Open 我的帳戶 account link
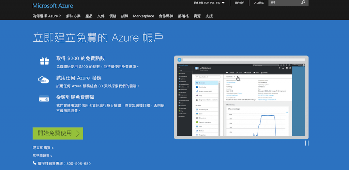349x170 pixels. tap(239, 3)
